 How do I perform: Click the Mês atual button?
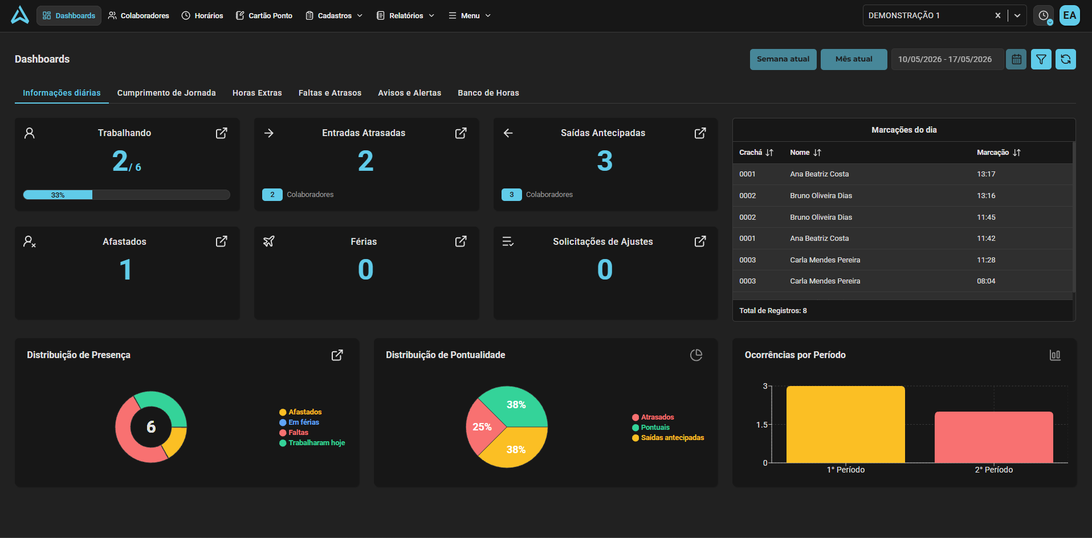click(x=854, y=59)
